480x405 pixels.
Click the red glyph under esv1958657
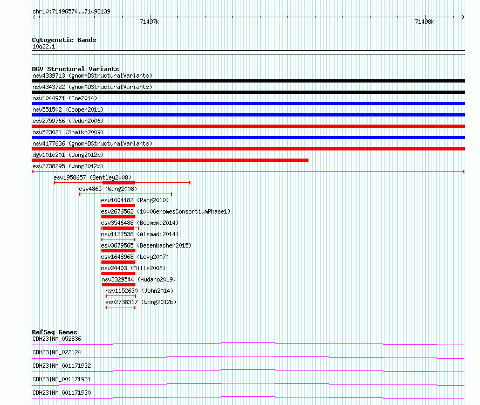(x=122, y=183)
